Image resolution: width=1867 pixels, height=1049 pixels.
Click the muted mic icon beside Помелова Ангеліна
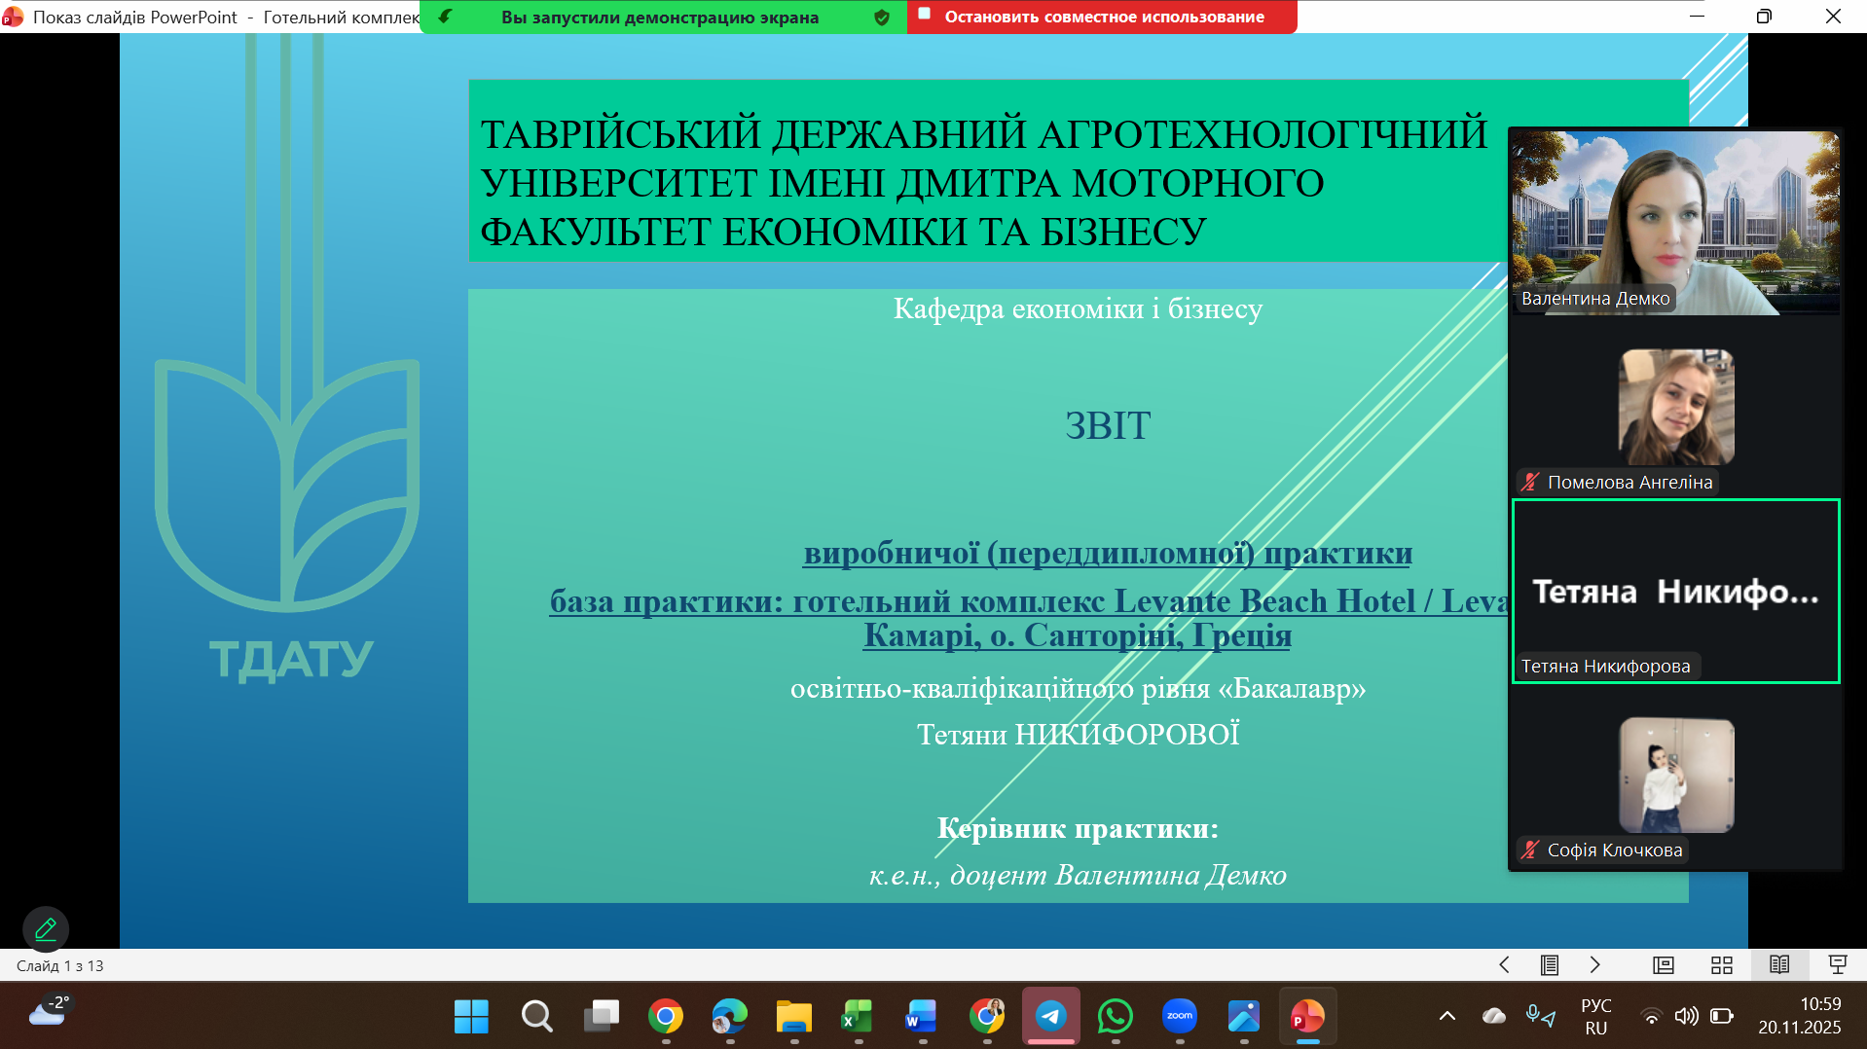pyautogui.click(x=1530, y=482)
